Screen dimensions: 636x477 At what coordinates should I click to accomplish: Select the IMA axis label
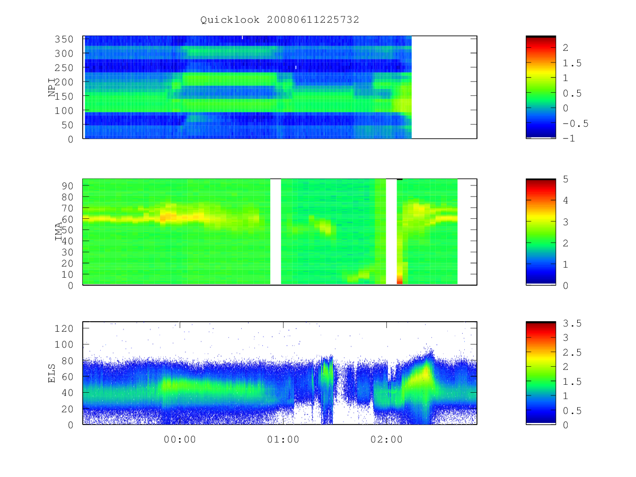pos(59,232)
